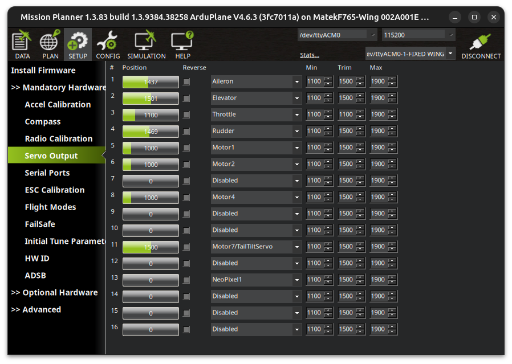Open the Motor7/TailTiltServo function dropdown
This screenshot has height=364, width=512.
(256, 247)
